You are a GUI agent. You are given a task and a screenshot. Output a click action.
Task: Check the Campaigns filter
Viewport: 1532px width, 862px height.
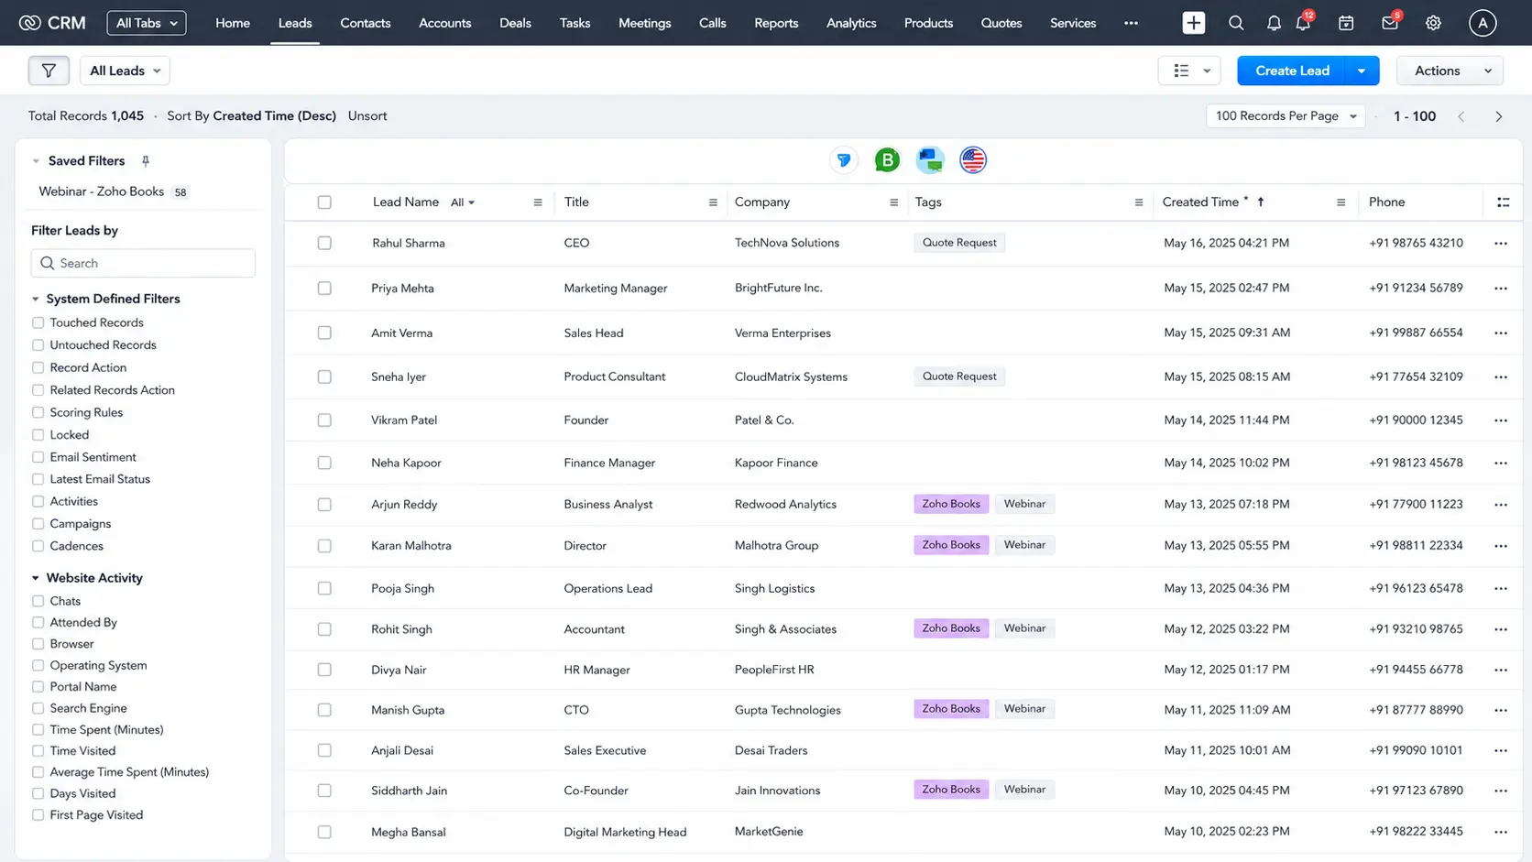[x=38, y=524]
